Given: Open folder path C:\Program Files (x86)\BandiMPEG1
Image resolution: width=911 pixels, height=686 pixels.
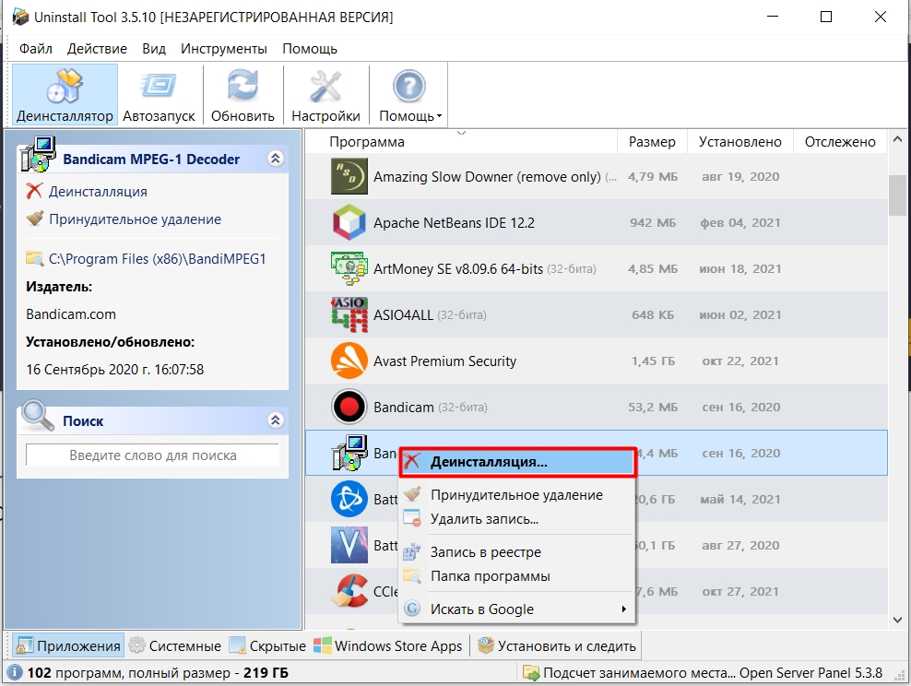Looking at the screenshot, I should 158,258.
